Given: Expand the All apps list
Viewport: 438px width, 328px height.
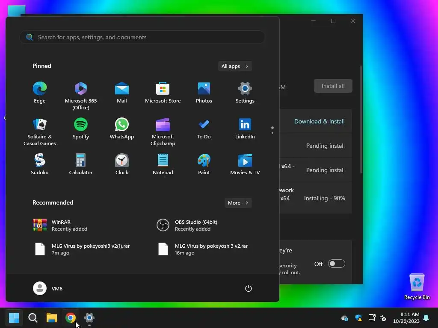Looking at the screenshot, I should (x=235, y=66).
